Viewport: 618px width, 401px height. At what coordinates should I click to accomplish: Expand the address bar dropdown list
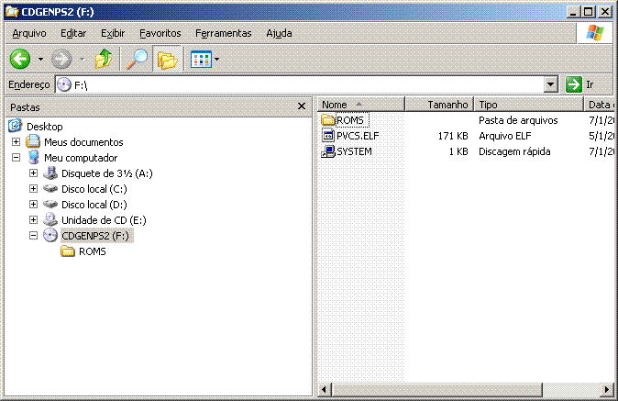click(550, 84)
